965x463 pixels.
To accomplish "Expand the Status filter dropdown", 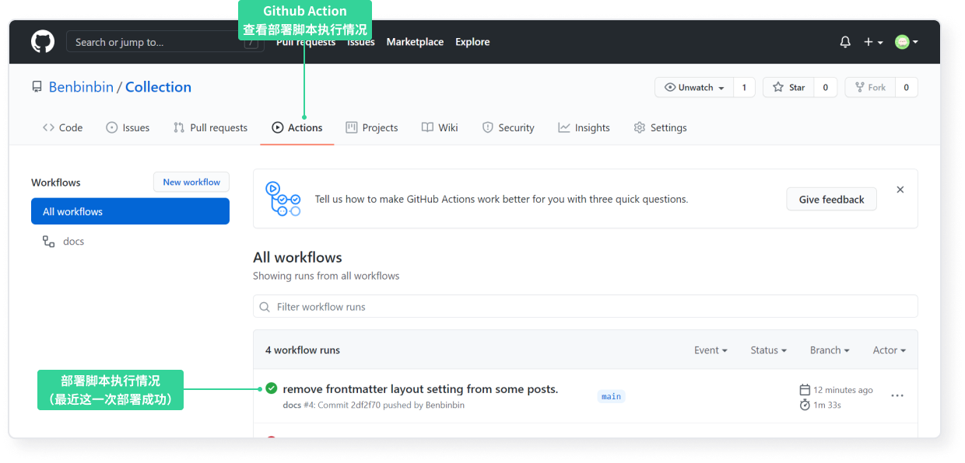I will coord(769,350).
